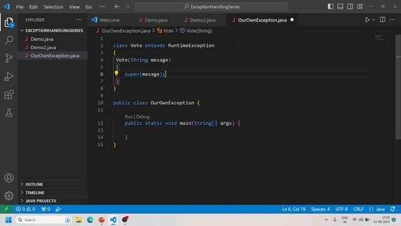Viewport: 401px width, 226px height.
Task: Click the minimap code preview
Action: click(380, 38)
